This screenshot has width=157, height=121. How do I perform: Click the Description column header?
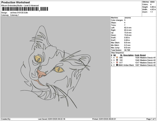pos(128,55)
